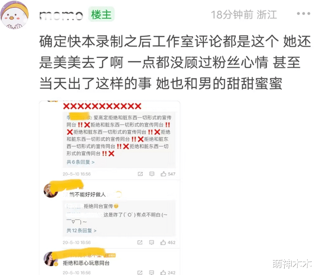Tap the like thumb with 242 likes
Viewport: 317px width, 275px height.
(163, 273)
